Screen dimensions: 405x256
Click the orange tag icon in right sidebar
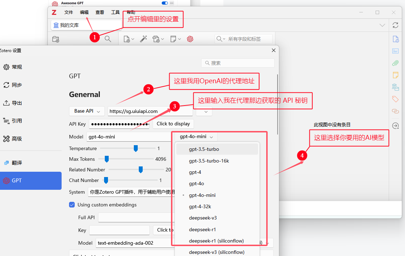pyautogui.click(x=395, y=99)
